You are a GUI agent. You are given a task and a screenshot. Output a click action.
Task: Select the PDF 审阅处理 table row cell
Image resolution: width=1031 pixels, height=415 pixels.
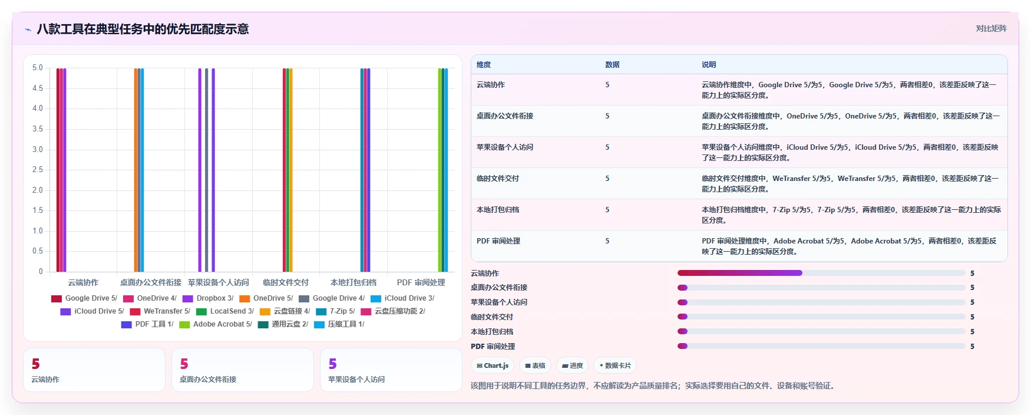click(536, 246)
